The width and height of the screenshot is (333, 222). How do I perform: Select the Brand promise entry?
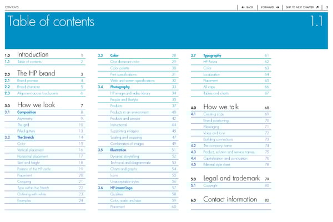[x=27, y=80]
